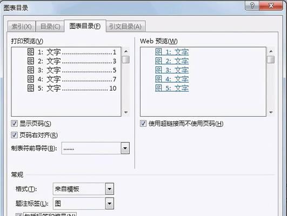Click Web preview scroll up arrow
Screen dimensions: 287x216
(271, 51)
